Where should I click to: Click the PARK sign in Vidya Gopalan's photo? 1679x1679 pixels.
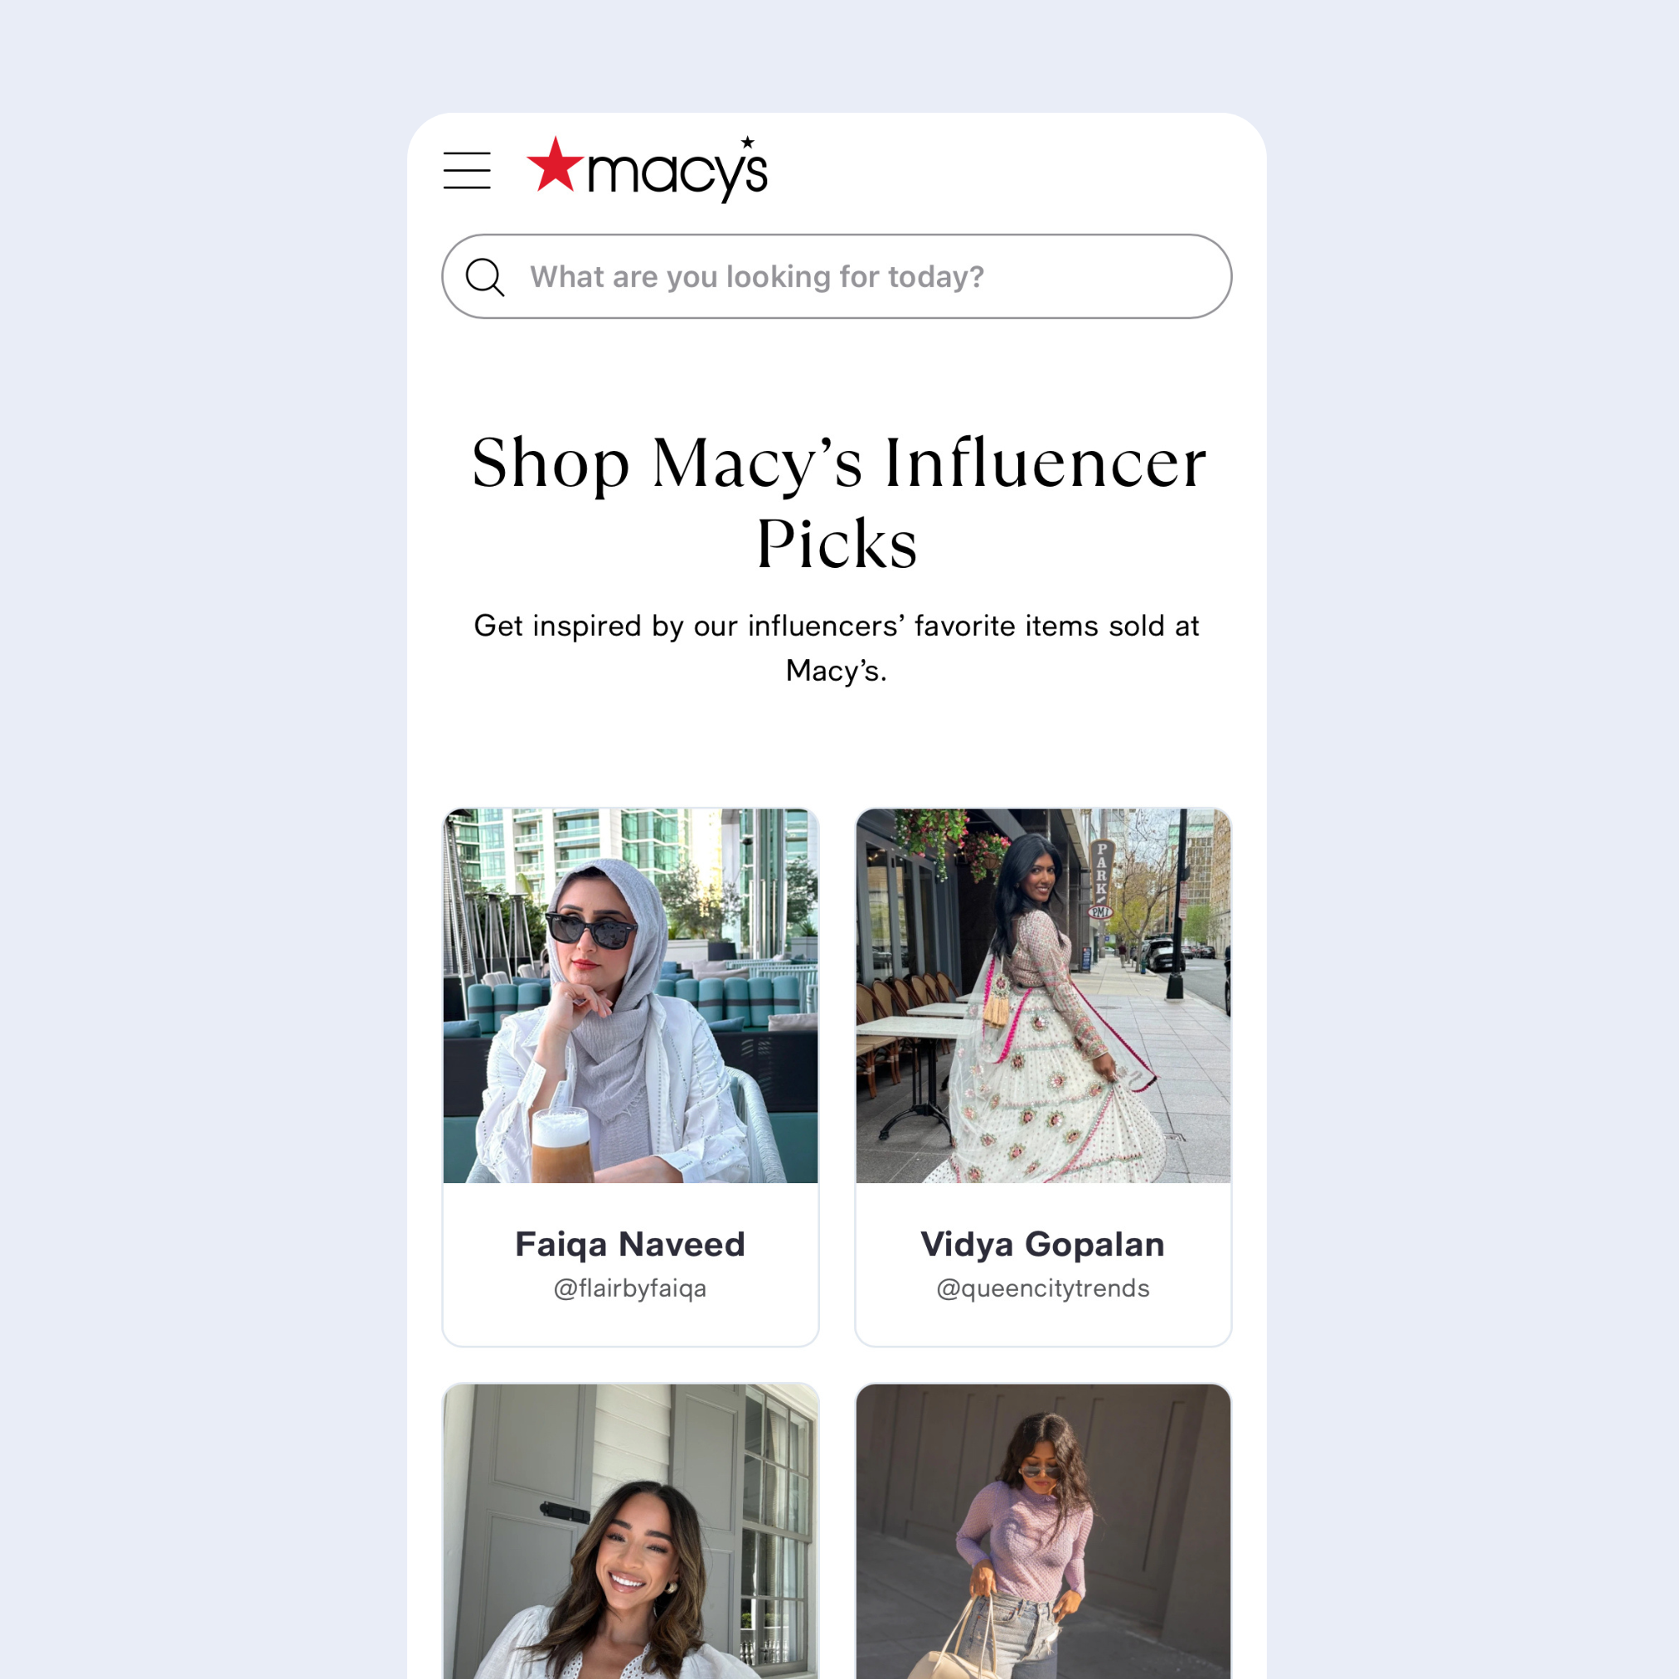click(1102, 879)
